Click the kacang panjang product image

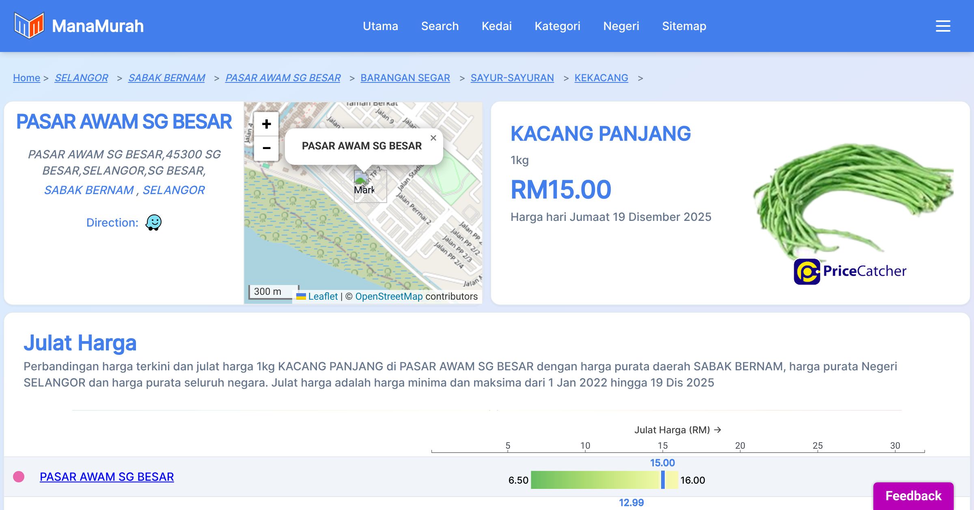click(852, 199)
